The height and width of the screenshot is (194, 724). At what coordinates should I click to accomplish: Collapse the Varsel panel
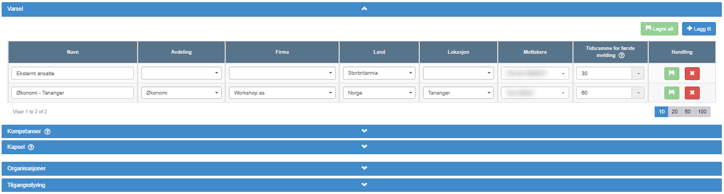click(364, 9)
